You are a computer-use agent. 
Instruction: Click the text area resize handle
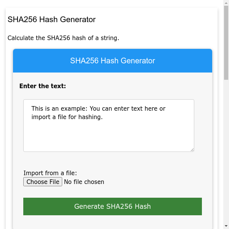click(192, 150)
